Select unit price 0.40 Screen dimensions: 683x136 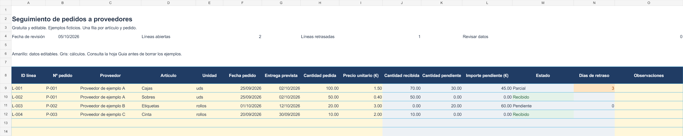361,97
